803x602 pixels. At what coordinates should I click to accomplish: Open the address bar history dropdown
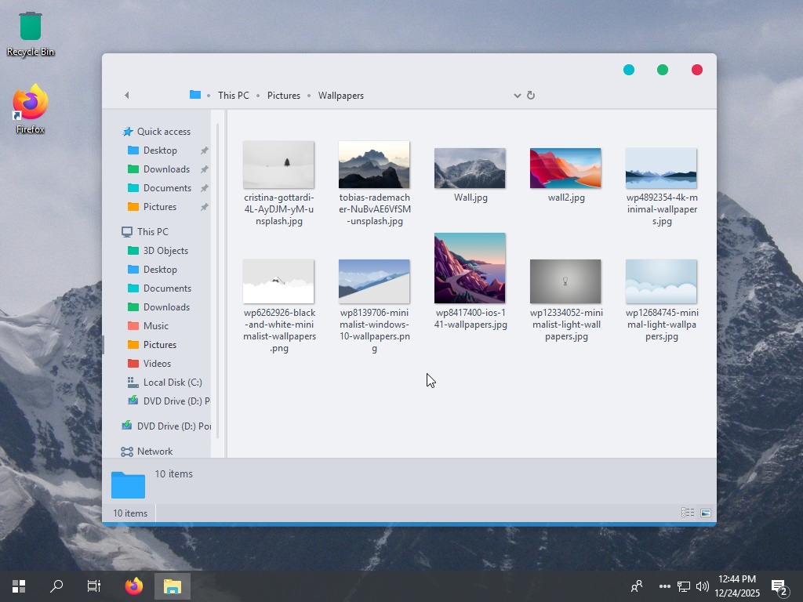pos(518,96)
